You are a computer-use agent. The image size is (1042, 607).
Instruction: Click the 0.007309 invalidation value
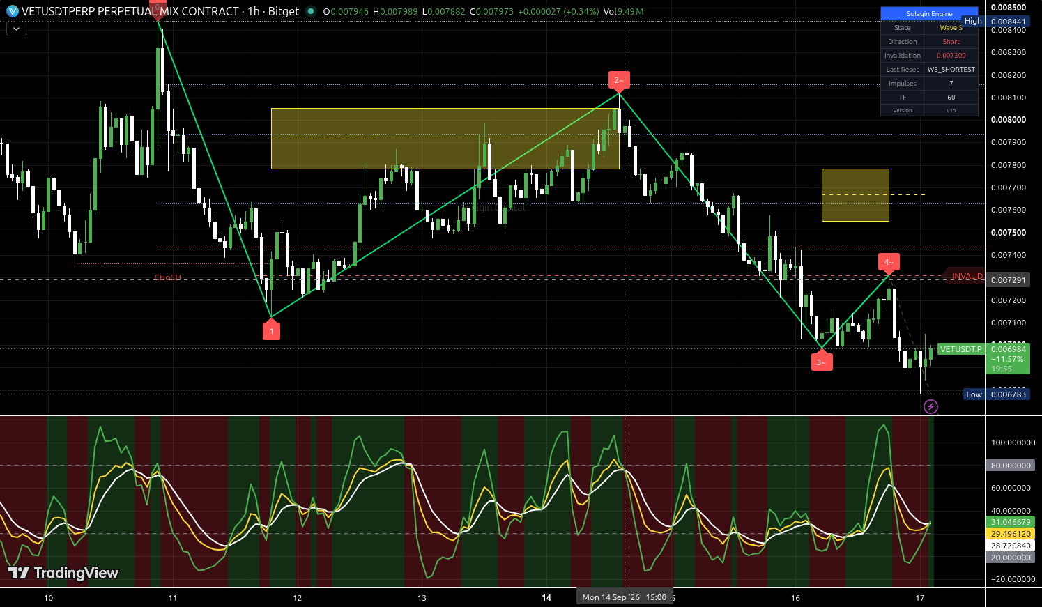point(951,56)
